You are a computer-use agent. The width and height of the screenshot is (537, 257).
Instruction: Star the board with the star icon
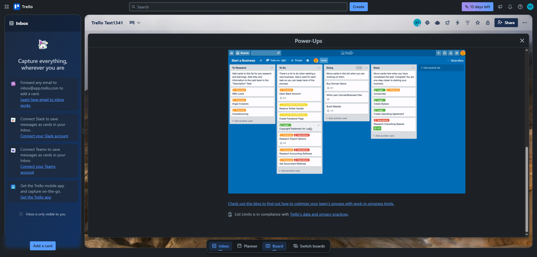[478, 23]
